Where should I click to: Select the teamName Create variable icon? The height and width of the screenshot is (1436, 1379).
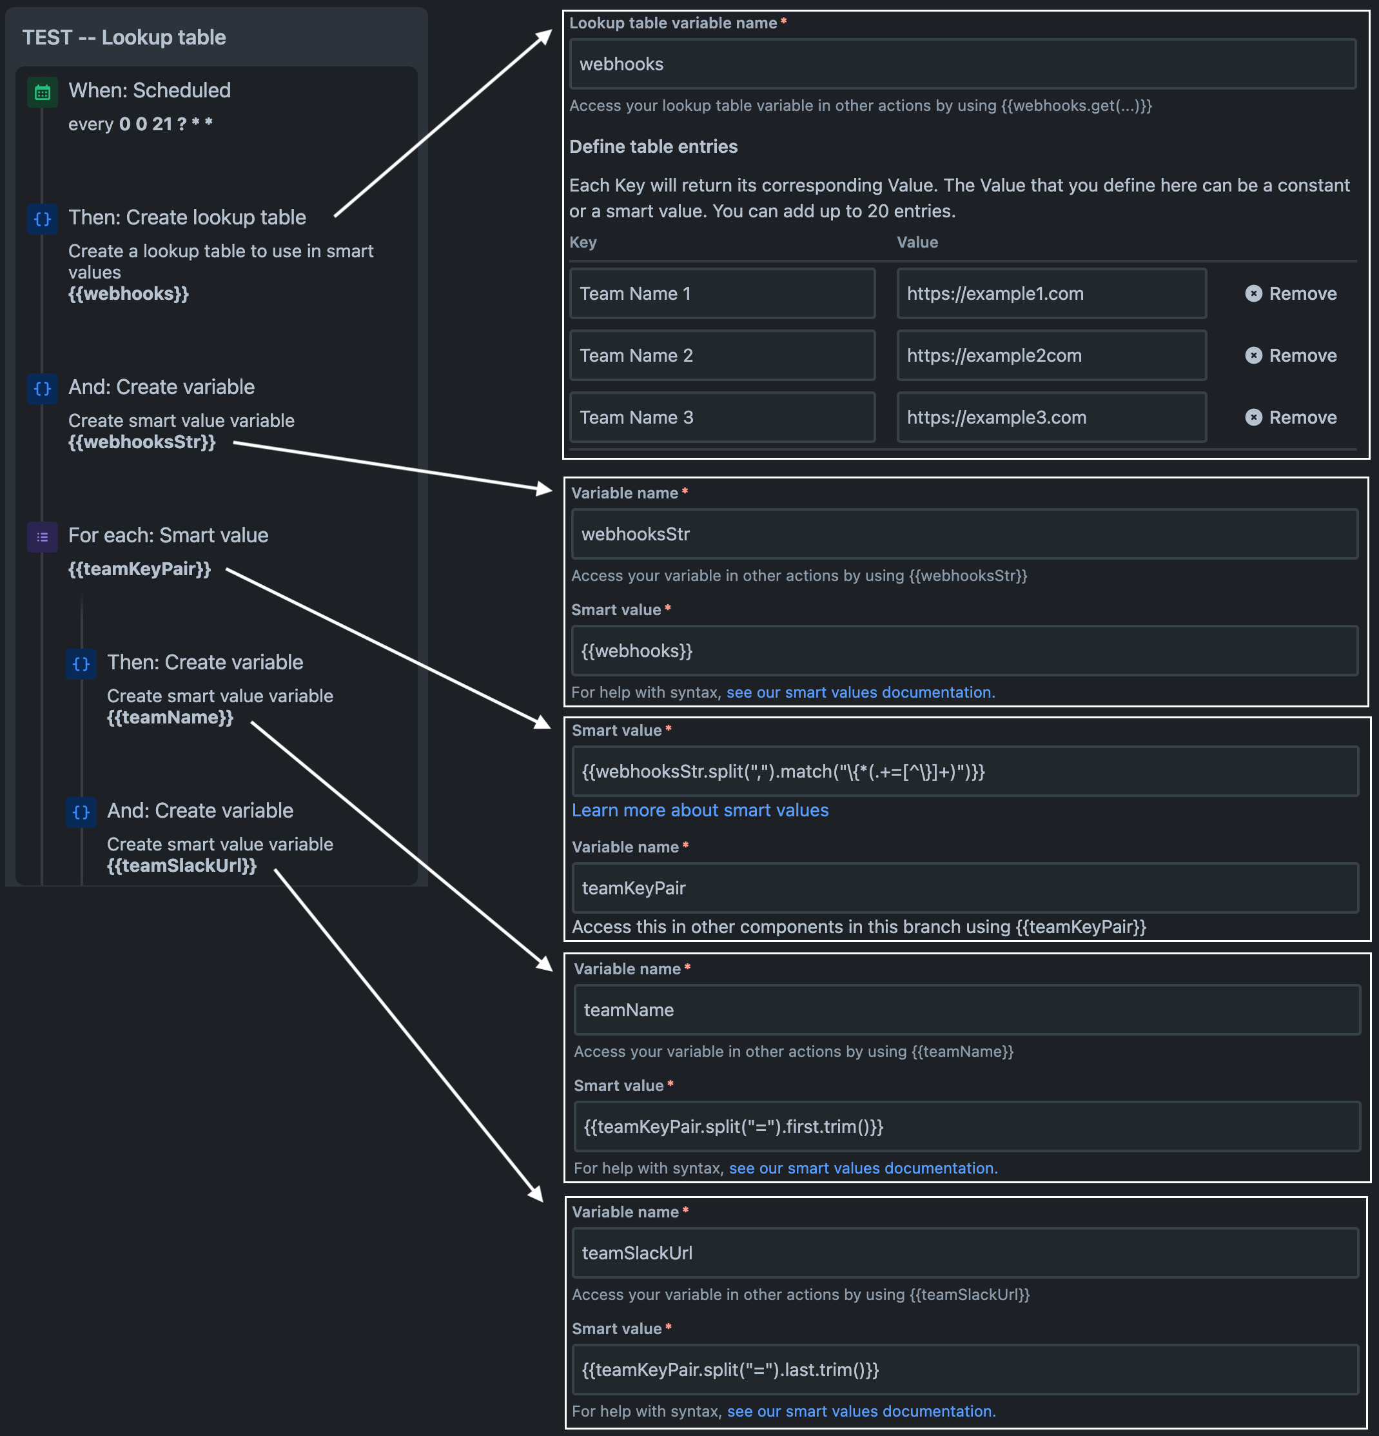pyautogui.click(x=81, y=664)
